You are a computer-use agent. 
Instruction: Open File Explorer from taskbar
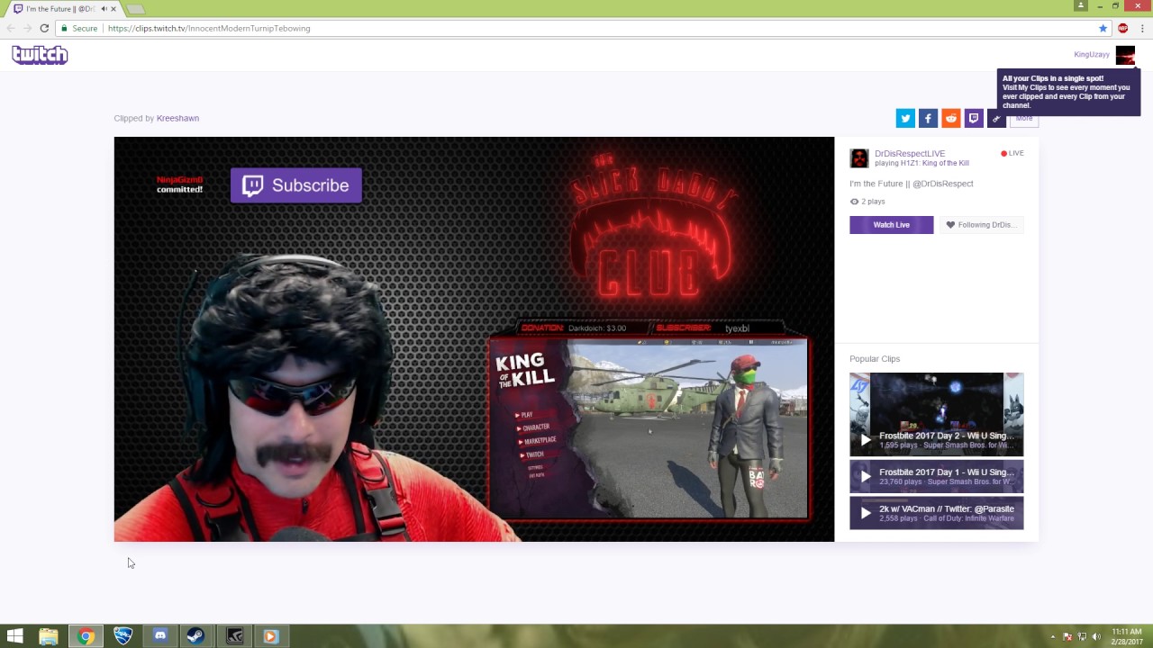(x=49, y=636)
